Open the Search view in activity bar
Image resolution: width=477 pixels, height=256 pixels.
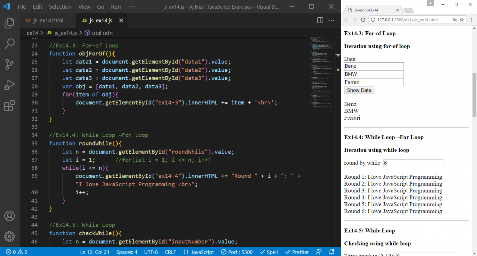point(9,44)
